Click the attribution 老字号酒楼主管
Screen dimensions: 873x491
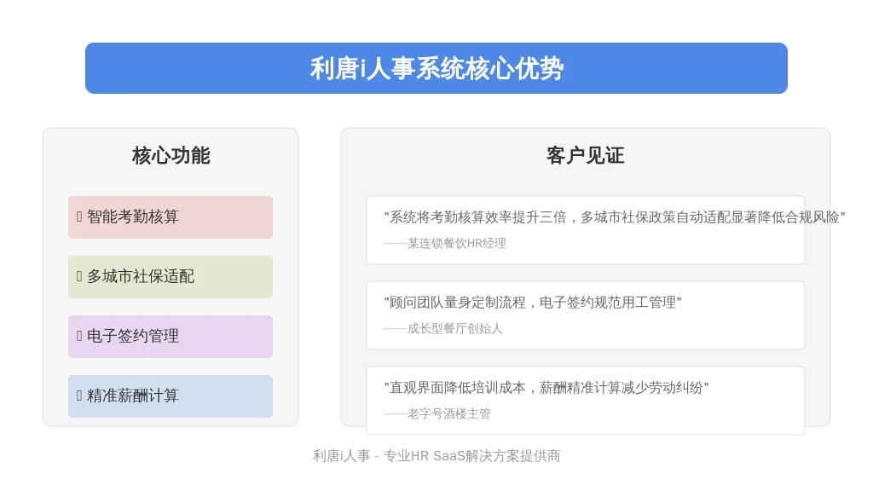tap(437, 413)
